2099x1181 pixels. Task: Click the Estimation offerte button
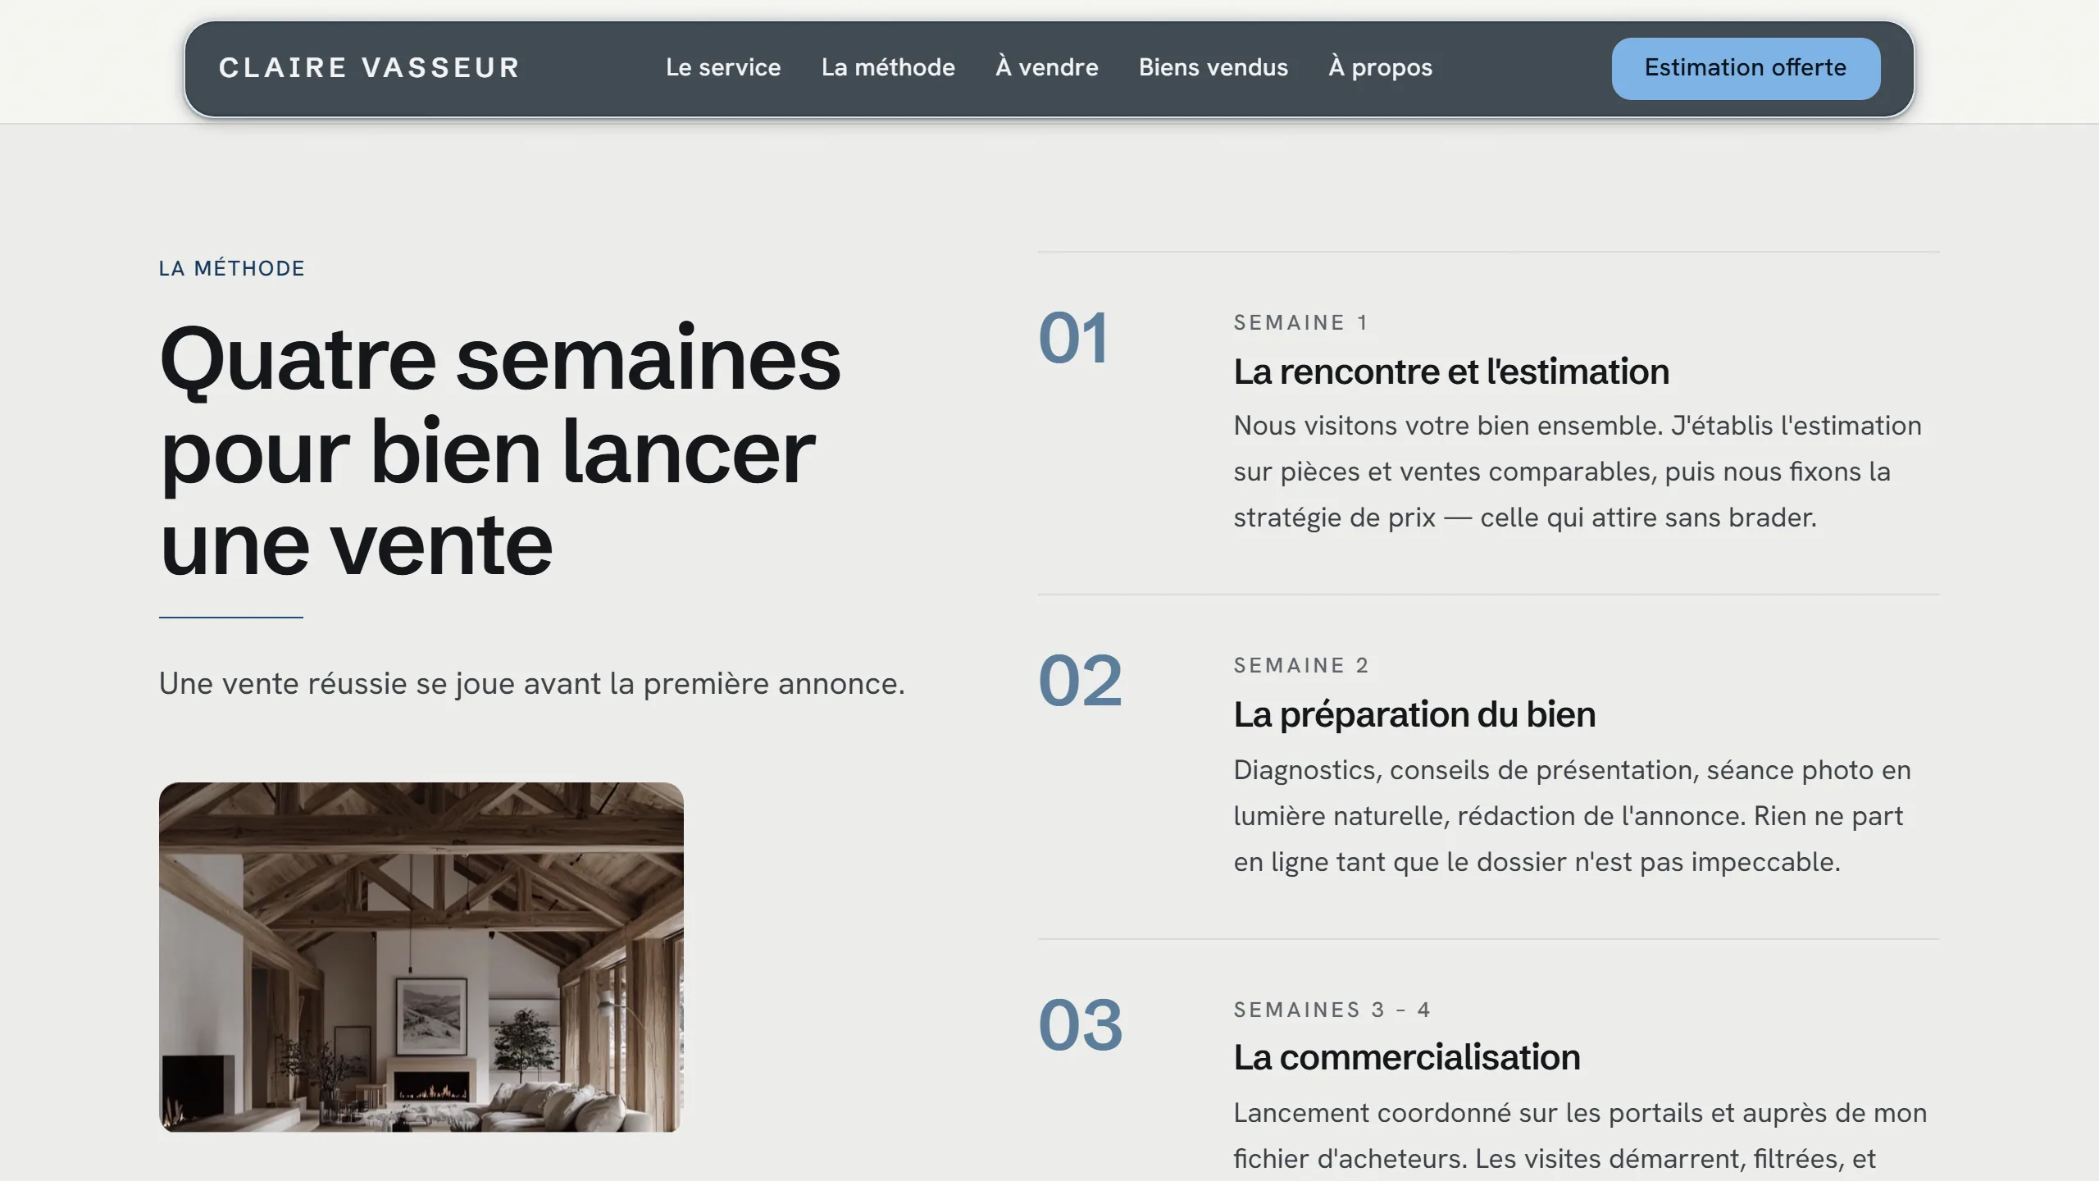(x=1746, y=68)
